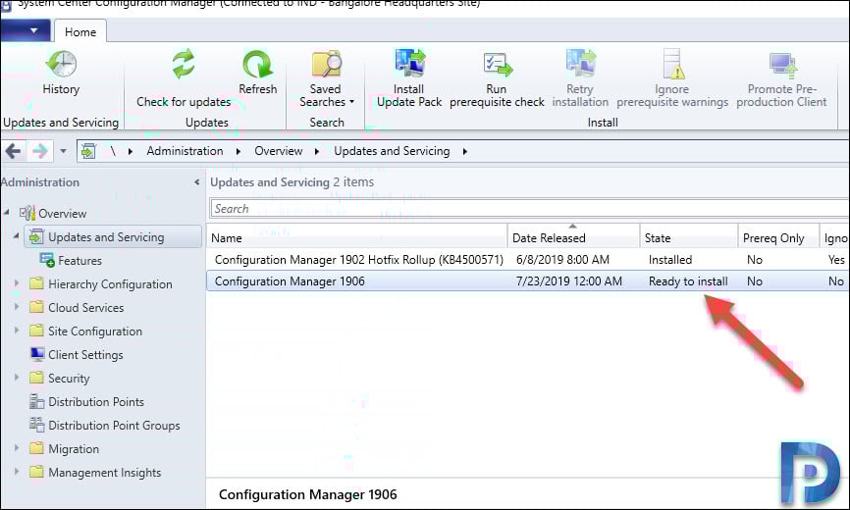Screen dimensions: 850x510
Task: Sort by the Prereq Only column header
Action: tap(778, 237)
